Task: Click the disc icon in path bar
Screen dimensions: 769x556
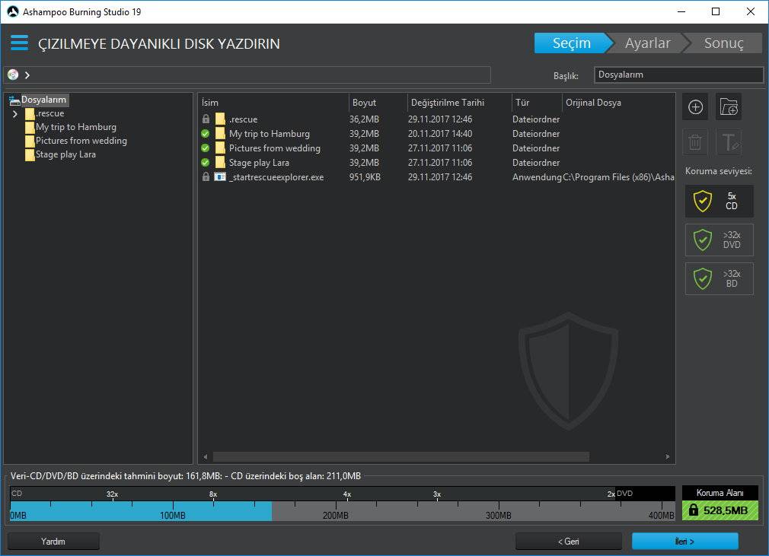Action: (13, 75)
